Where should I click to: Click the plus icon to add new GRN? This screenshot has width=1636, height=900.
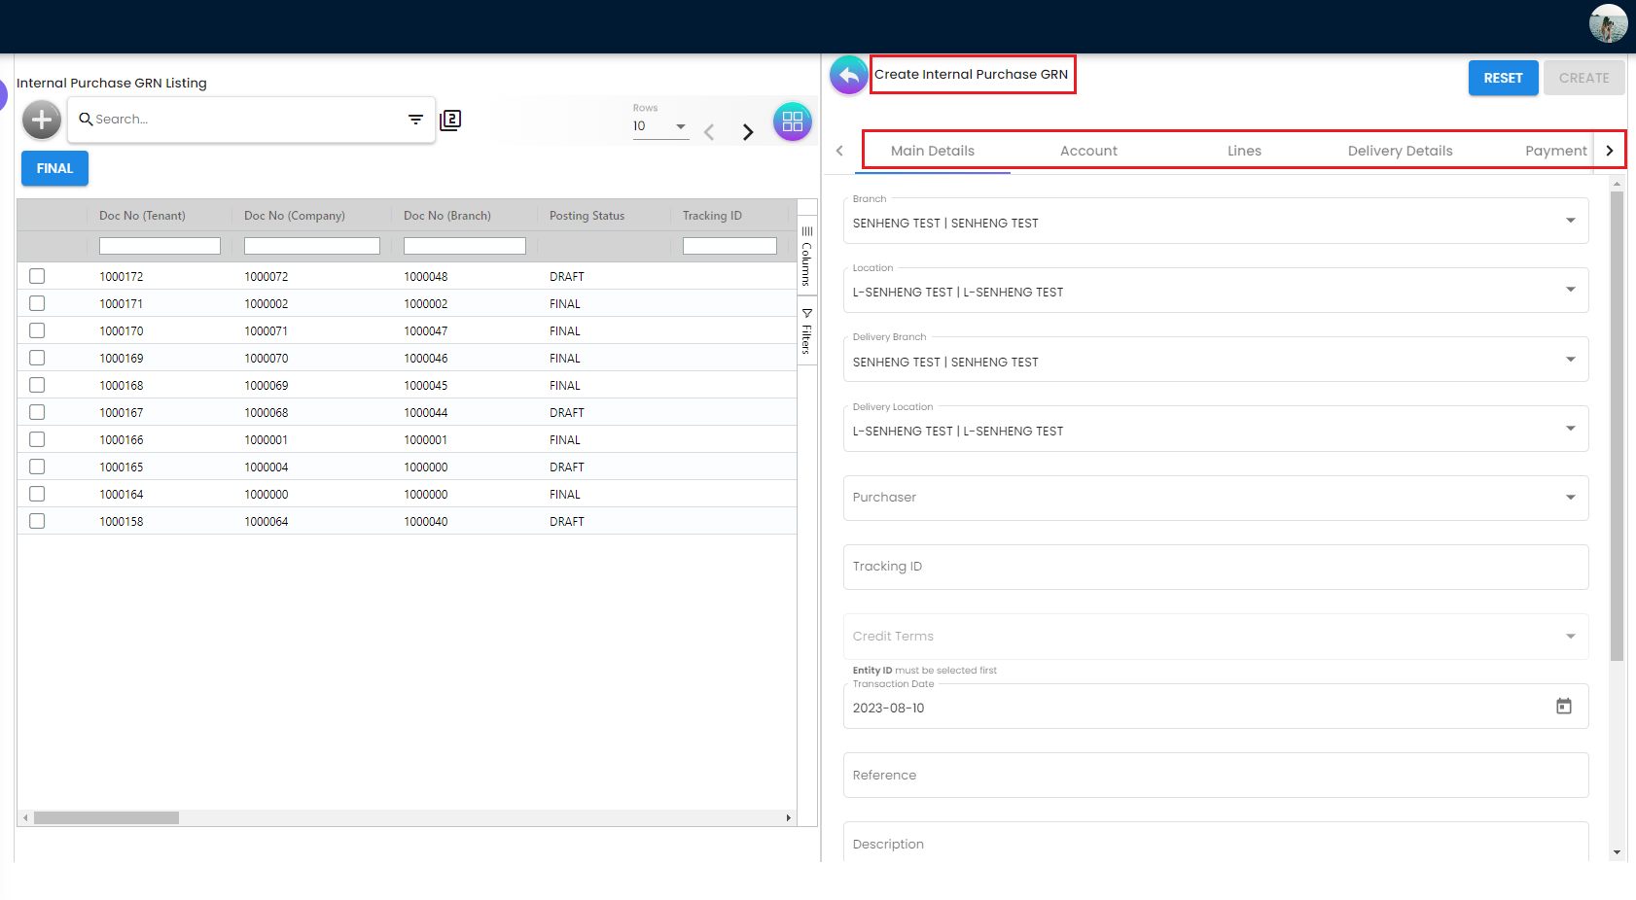coord(42,120)
